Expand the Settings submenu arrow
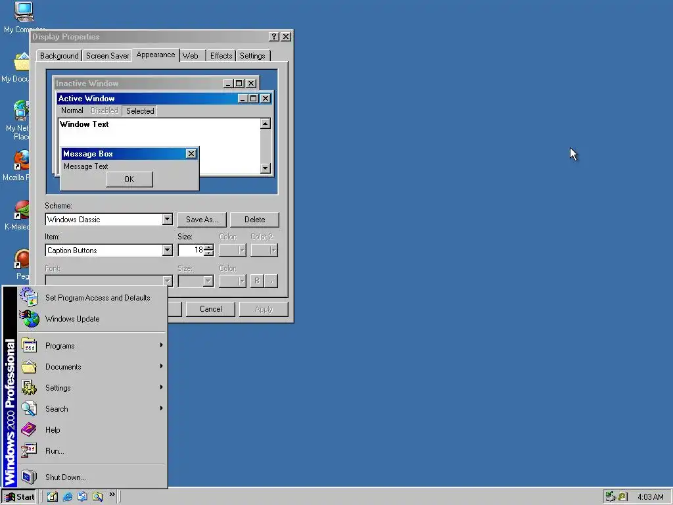The image size is (673, 505). (x=162, y=387)
